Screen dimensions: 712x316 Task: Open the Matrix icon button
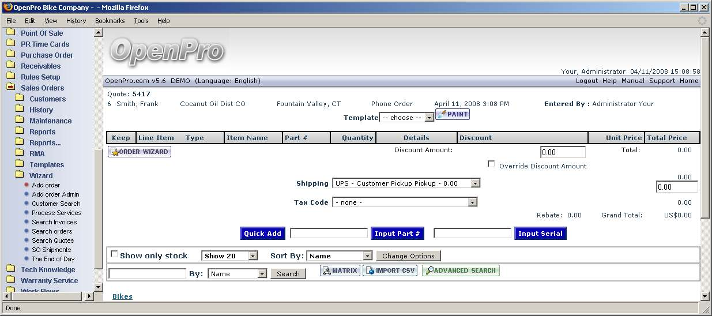pyautogui.click(x=340, y=270)
